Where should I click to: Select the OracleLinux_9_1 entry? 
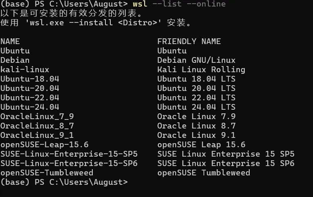click(x=37, y=135)
